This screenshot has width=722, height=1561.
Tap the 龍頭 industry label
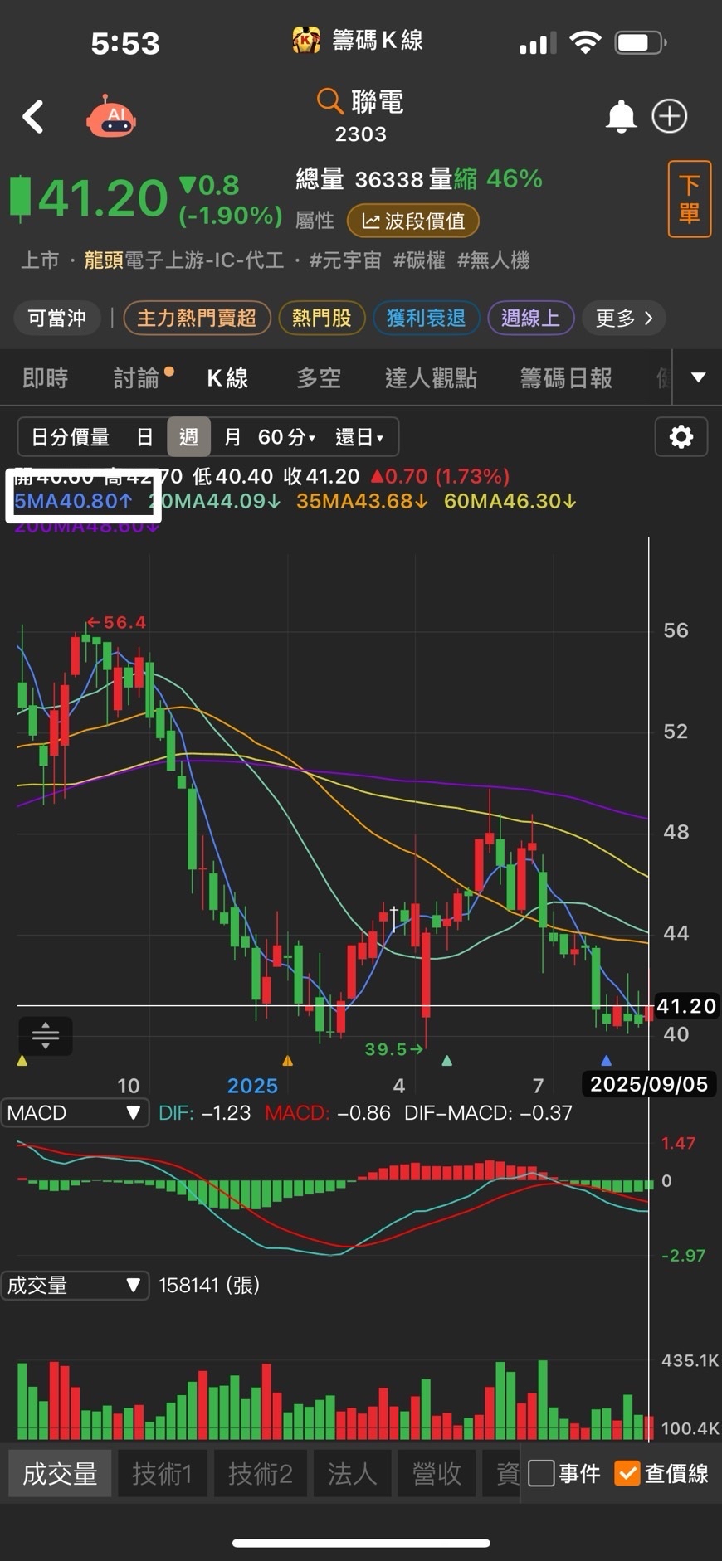point(104,260)
